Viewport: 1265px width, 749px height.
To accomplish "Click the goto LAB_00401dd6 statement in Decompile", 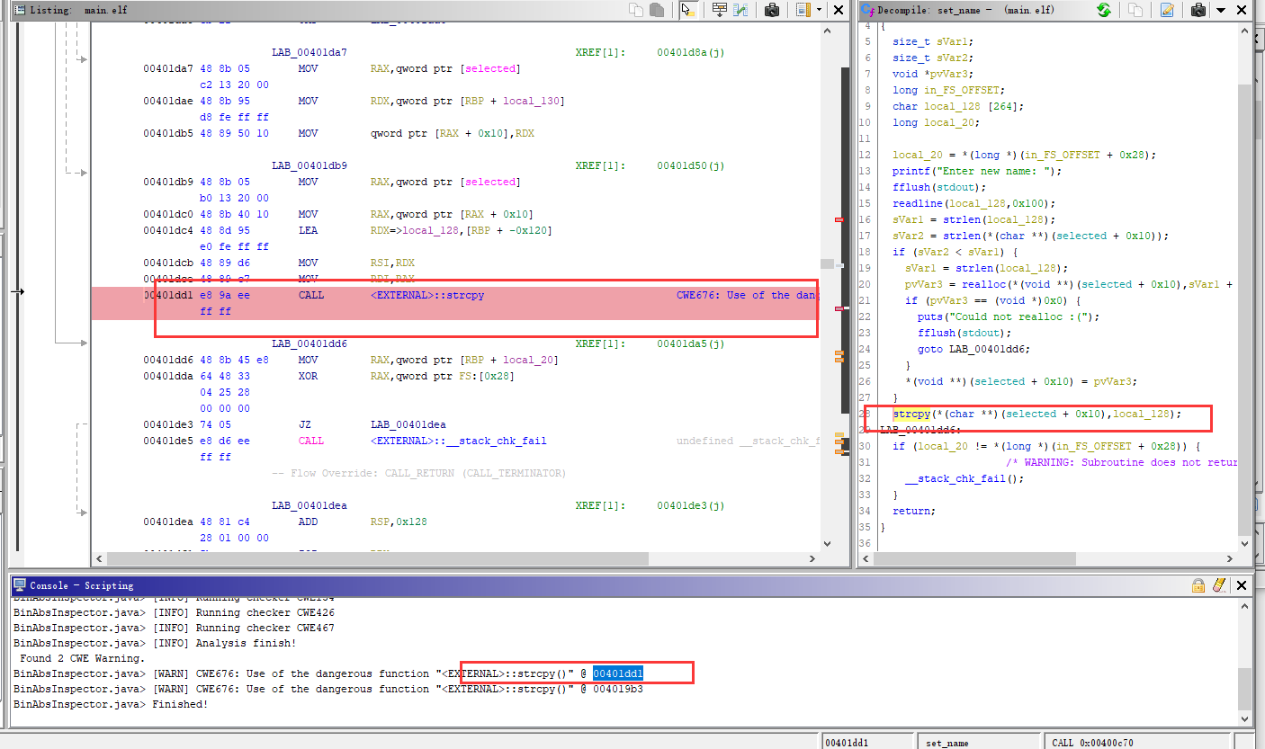I will coord(974,349).
